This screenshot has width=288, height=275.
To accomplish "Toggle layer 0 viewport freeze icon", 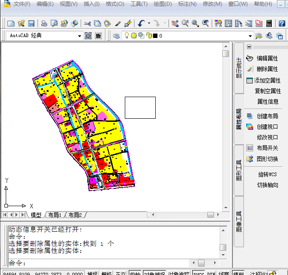I will (x=141, y=35).
